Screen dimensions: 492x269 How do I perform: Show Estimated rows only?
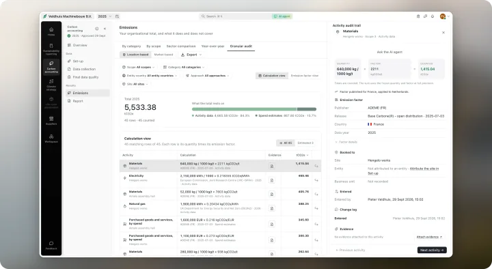[x=305, y=143]
